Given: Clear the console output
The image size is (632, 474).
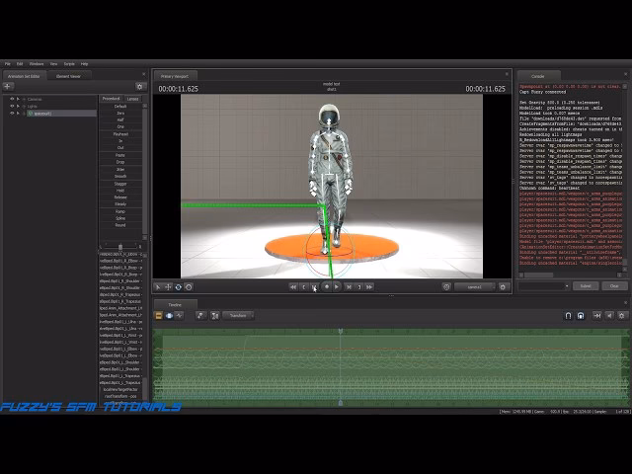Looking at the screenshot, I should (x=614, y=286).
